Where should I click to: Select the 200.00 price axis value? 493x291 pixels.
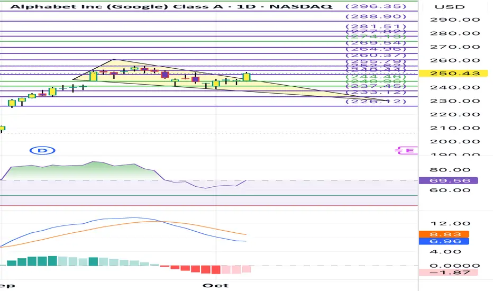[x=455, y=142]
